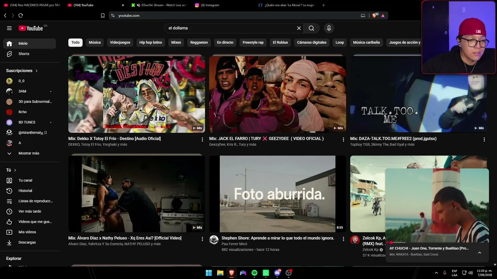Bookmark this page in the browser
This screenshot has width=497, height=279.
coord(103,15)
